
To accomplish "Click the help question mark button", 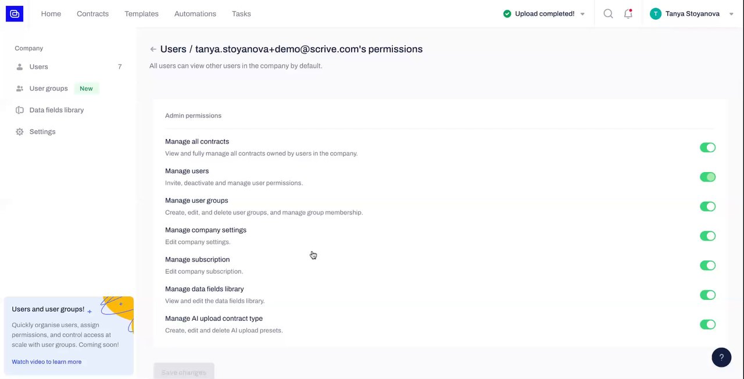I will coord(721,357).
